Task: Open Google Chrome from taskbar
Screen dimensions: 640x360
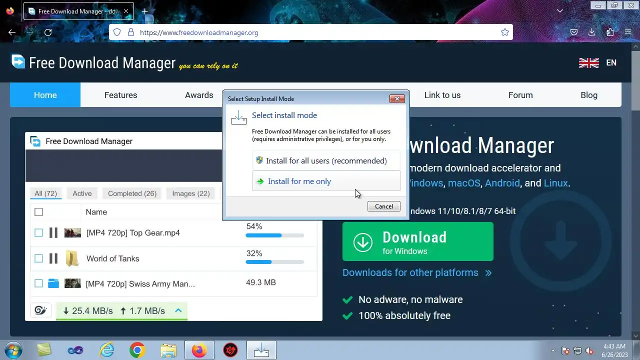Action: tap(137, 350)
